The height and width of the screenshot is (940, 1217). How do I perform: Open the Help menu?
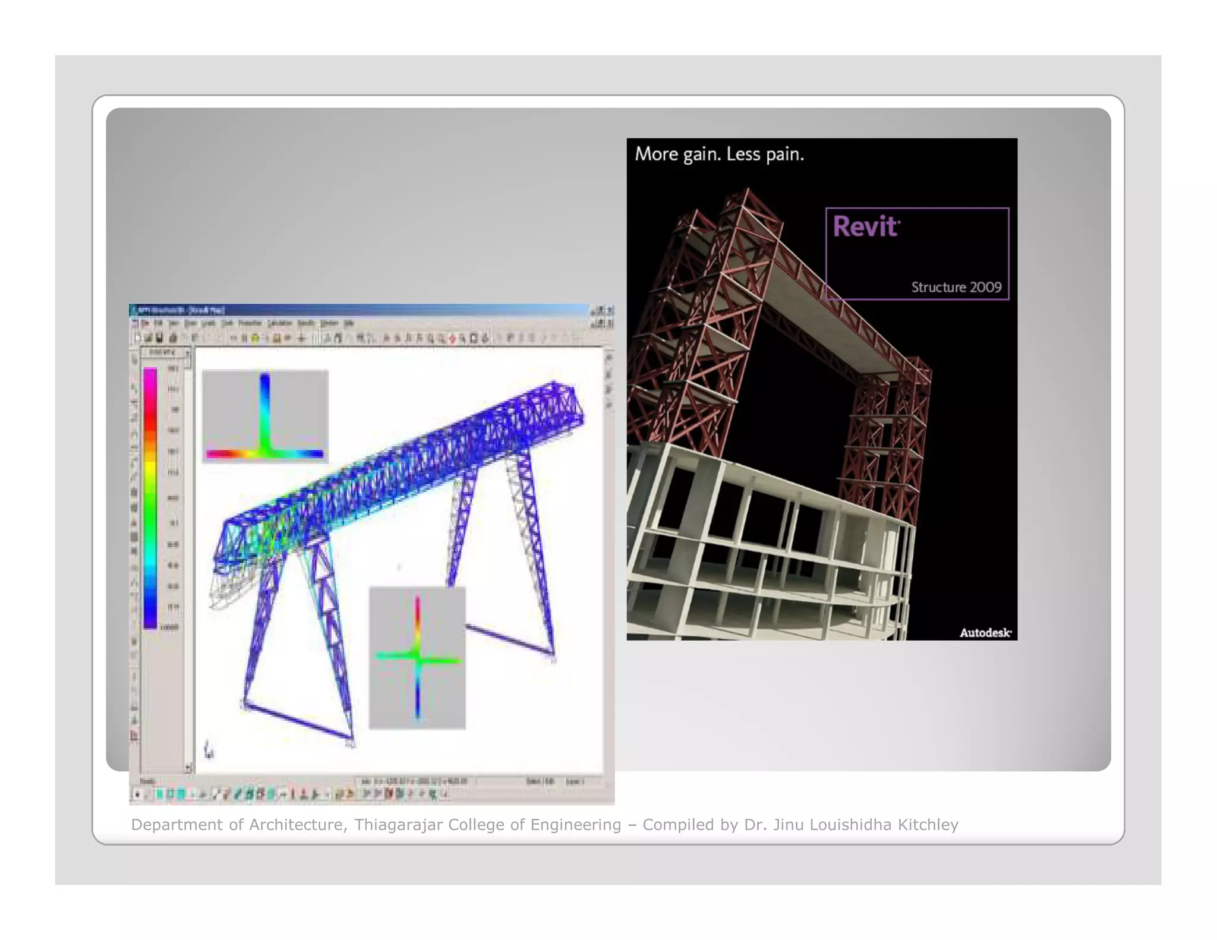[349, 323]
